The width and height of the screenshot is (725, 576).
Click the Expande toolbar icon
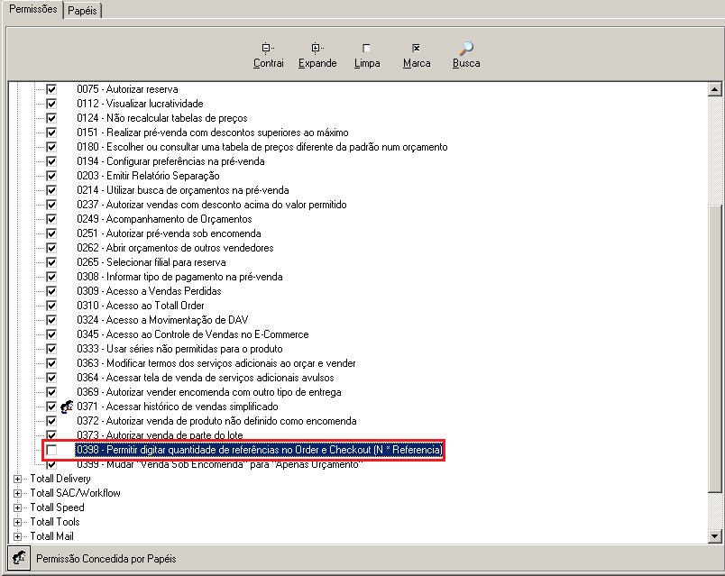point(317,49)
